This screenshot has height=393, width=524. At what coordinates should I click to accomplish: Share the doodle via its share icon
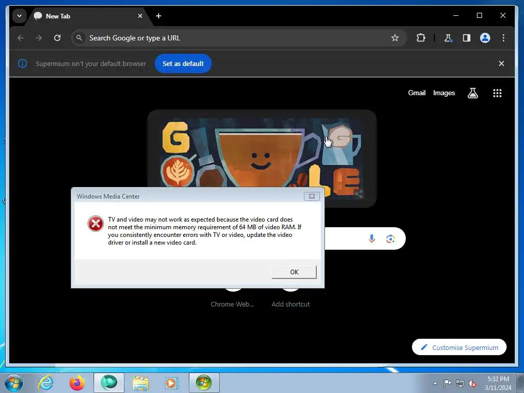[x=359, y=194]
